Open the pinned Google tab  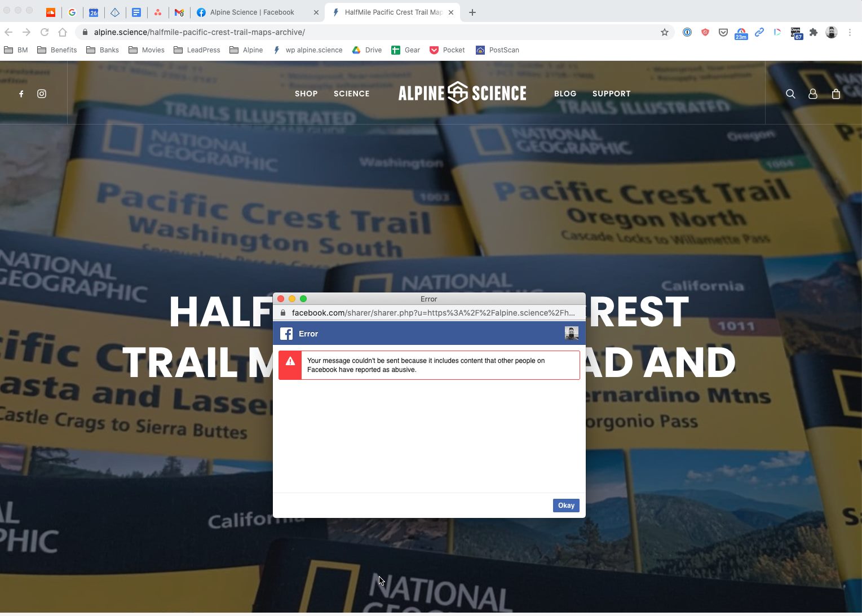72,12
